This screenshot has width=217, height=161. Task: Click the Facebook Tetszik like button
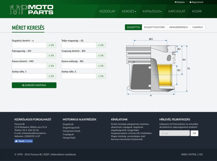tap(23, 141)
